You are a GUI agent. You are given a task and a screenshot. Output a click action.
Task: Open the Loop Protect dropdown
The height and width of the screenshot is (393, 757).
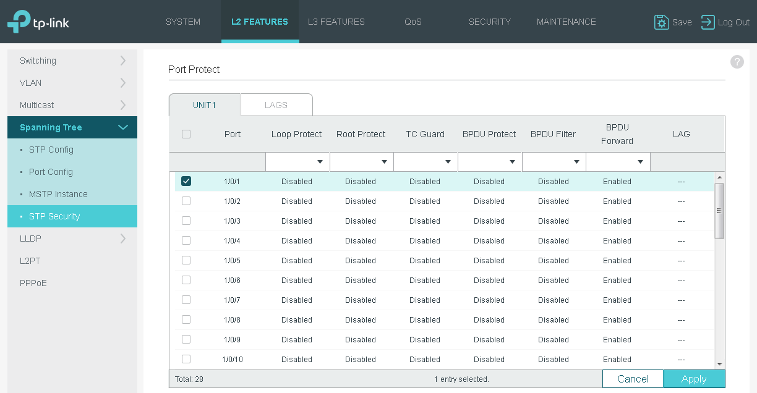[297, 162]
